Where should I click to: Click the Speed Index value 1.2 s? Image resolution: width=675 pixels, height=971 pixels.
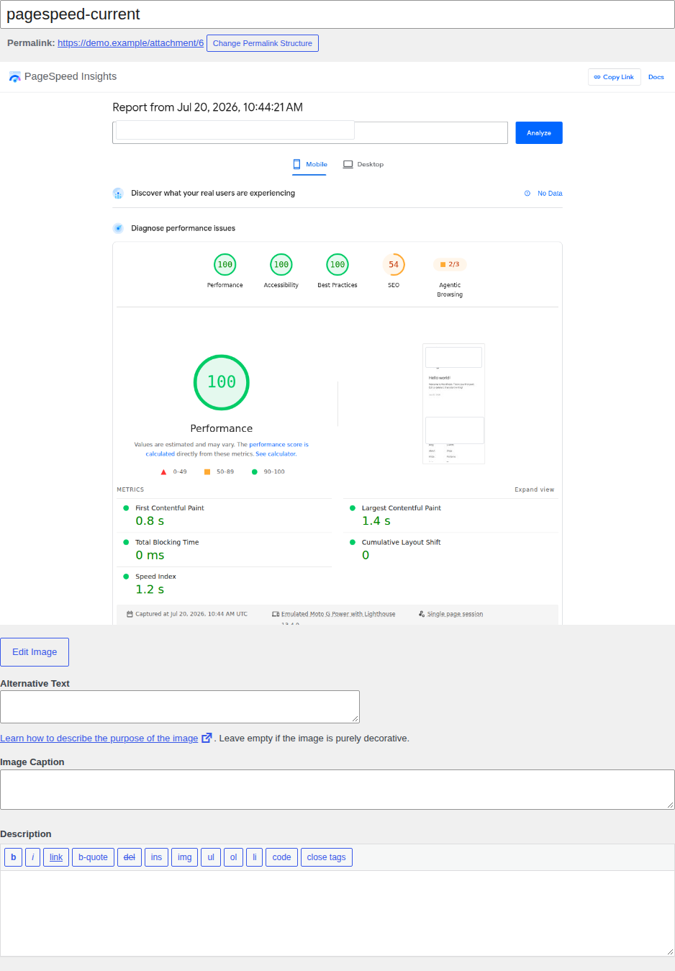(150, 590)
